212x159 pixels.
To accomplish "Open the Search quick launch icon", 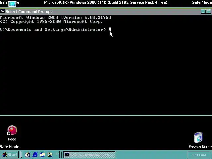I will [50, 155].
